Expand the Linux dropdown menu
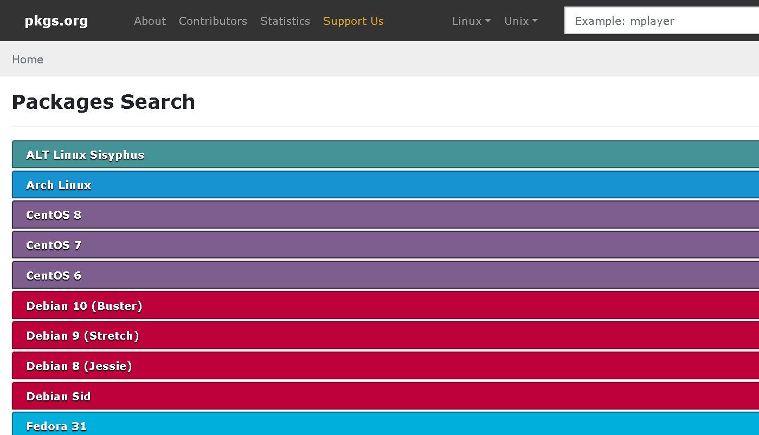Screen dimensions: 759x435 pos(471,21)
